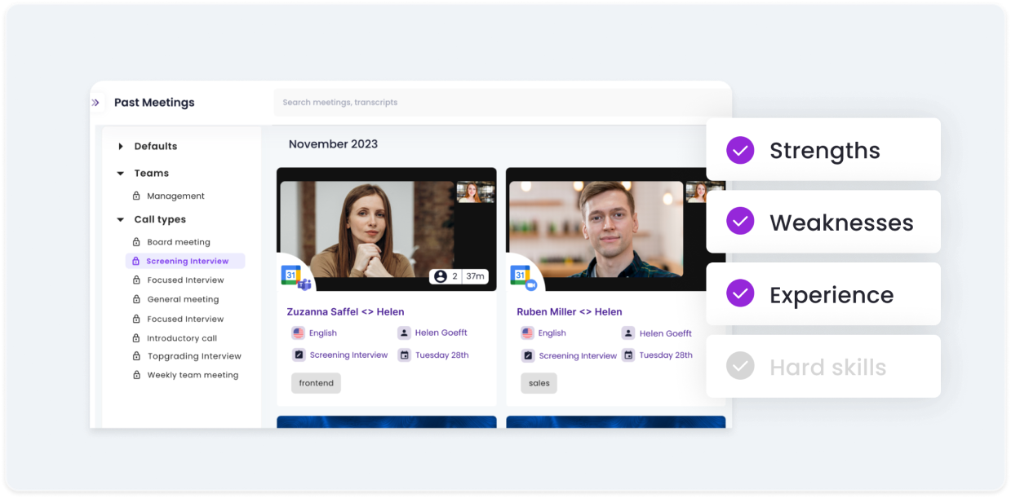Click the calendar date icon beside Tuesday 28th on Zuzanna's card
The width and height of the screenshot is (1011, 498).
coord(404,355)
